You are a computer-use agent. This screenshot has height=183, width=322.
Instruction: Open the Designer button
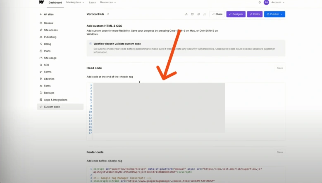point(236,14)
